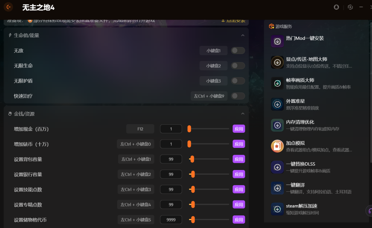Enable the 无敌 toggle switch
Screen dimensions: 372x228
coord(238,50)
